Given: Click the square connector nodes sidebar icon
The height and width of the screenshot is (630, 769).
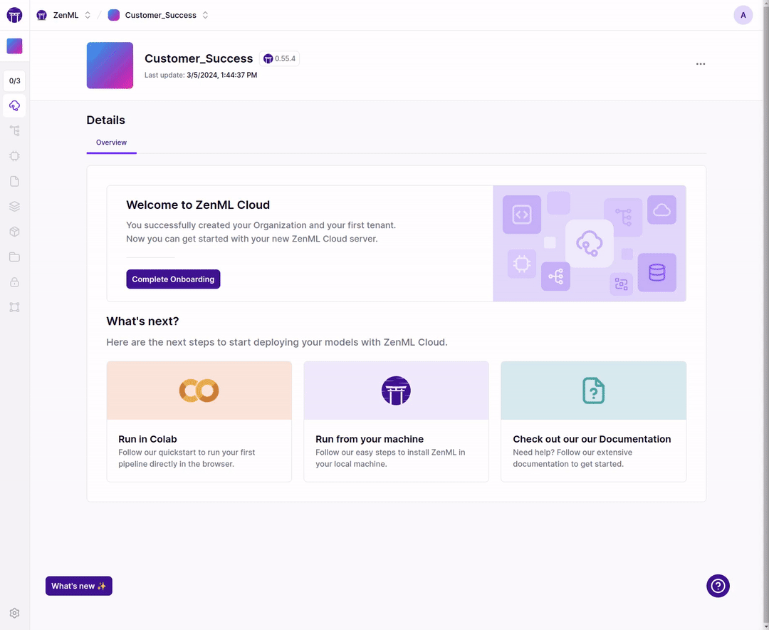Looking at the screenshot, I should (14, 307).
